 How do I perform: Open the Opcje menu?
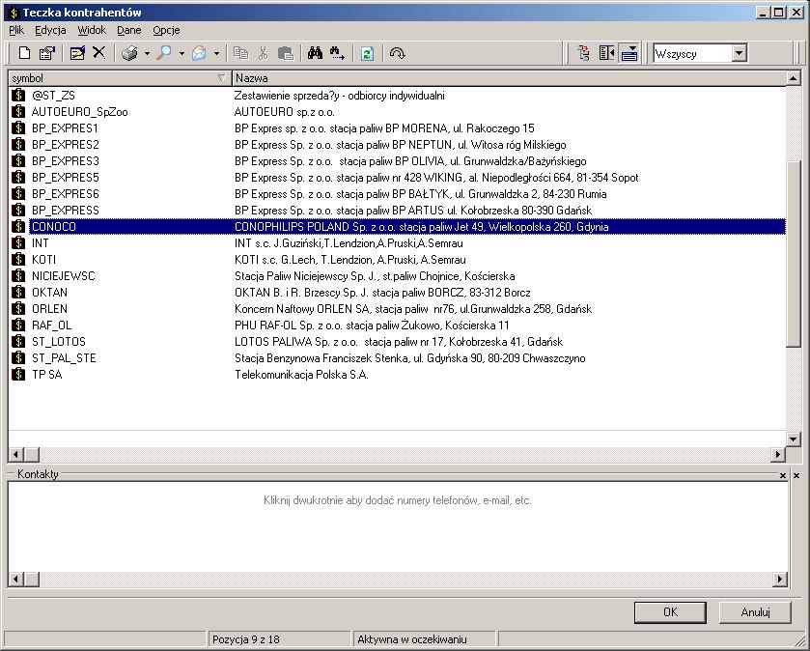point(166,30)
